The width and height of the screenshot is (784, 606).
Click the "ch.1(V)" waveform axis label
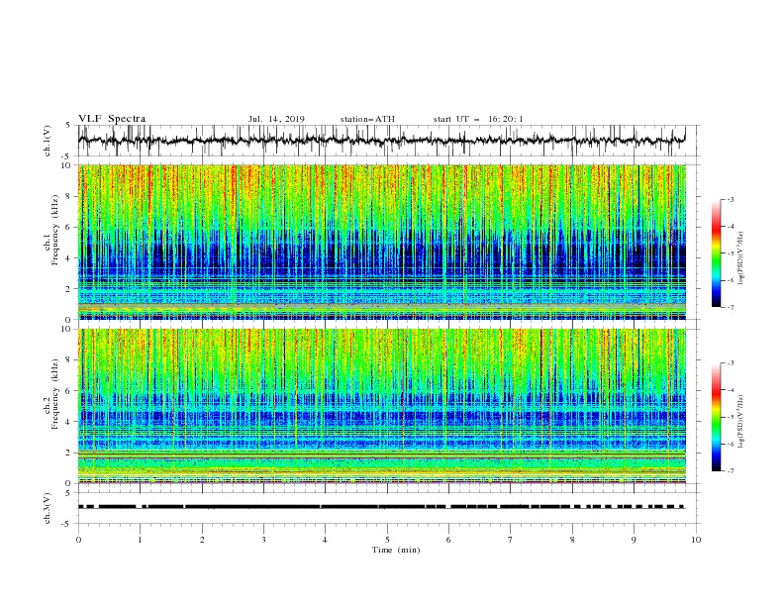coord(48,141)
